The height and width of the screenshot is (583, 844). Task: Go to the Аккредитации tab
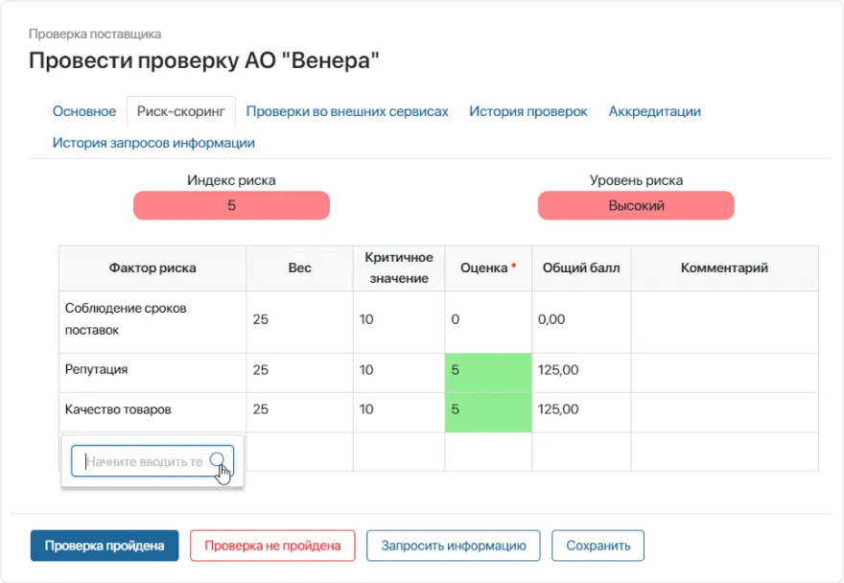[654, 111]
